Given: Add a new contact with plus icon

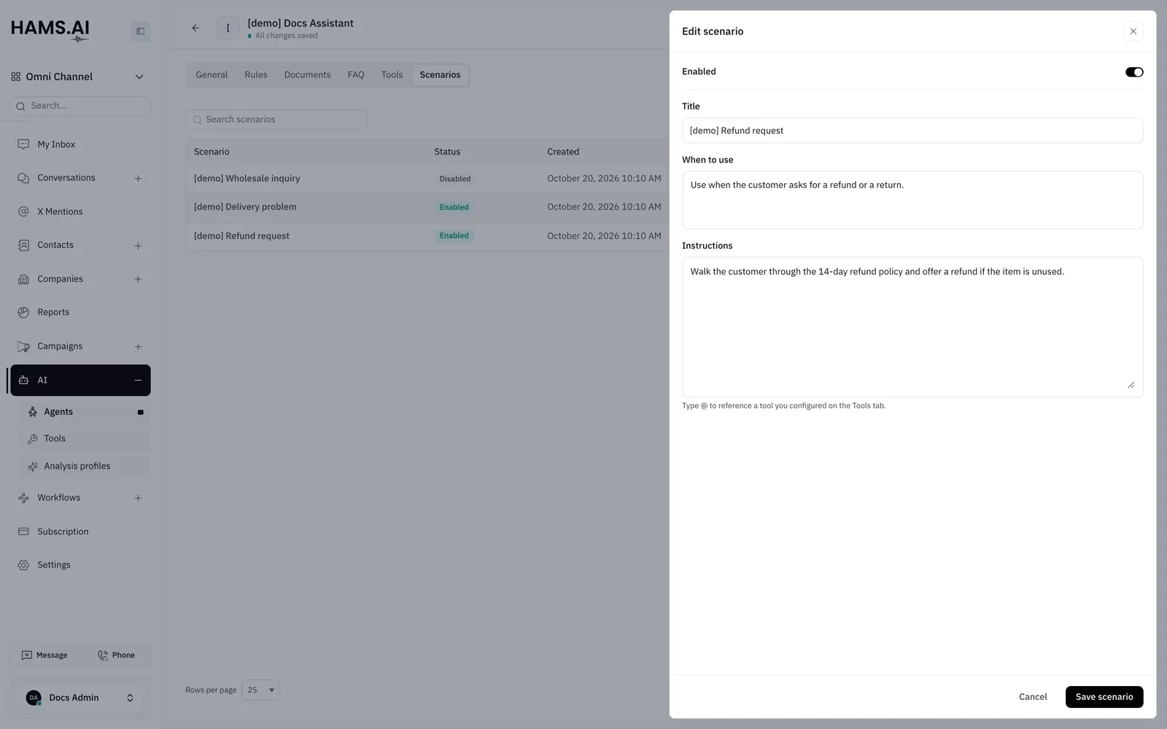Looking at the screenshot, I should [138, 246].
